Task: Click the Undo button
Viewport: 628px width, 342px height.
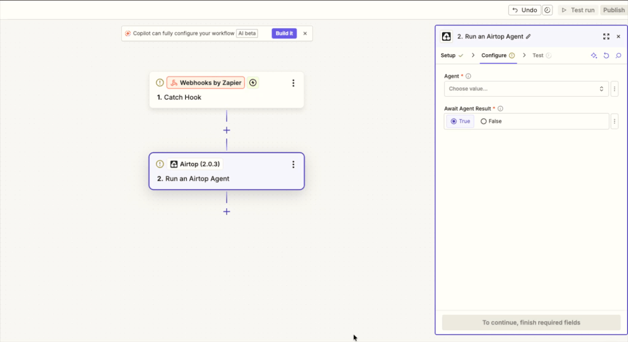Action: 524,10
